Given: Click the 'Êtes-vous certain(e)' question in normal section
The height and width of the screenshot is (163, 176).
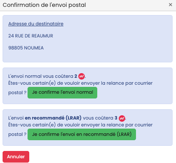Looking at the screenshot, I should pos(32,83).
